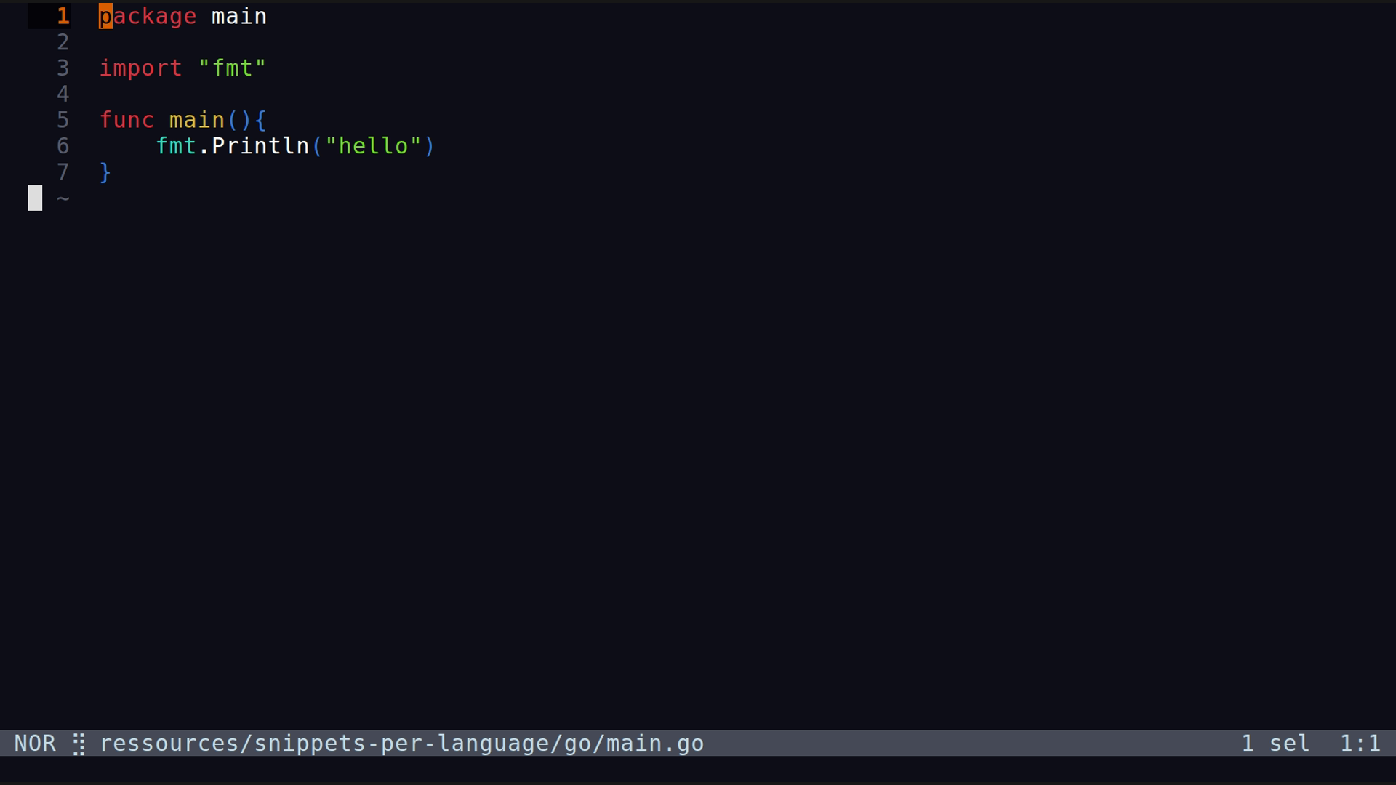Click the 1:1 cursor position indicator

coord(1360,744)
